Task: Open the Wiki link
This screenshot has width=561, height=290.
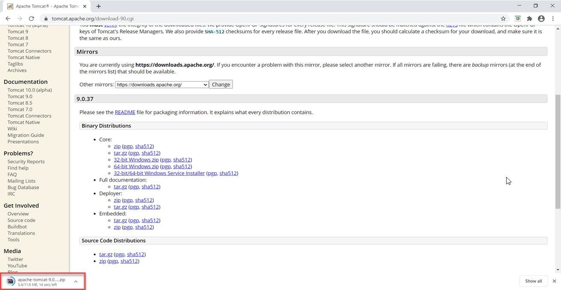Action: pos(12,129)
